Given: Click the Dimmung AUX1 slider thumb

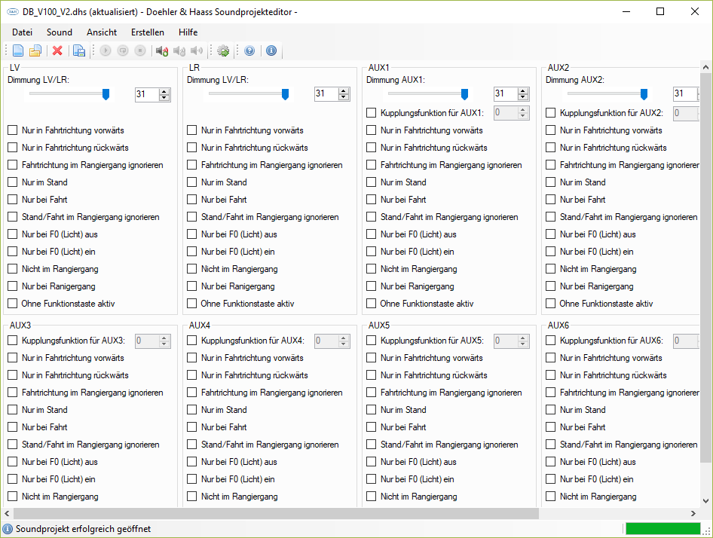Looking at the screenshot, I should click(464, 94).
